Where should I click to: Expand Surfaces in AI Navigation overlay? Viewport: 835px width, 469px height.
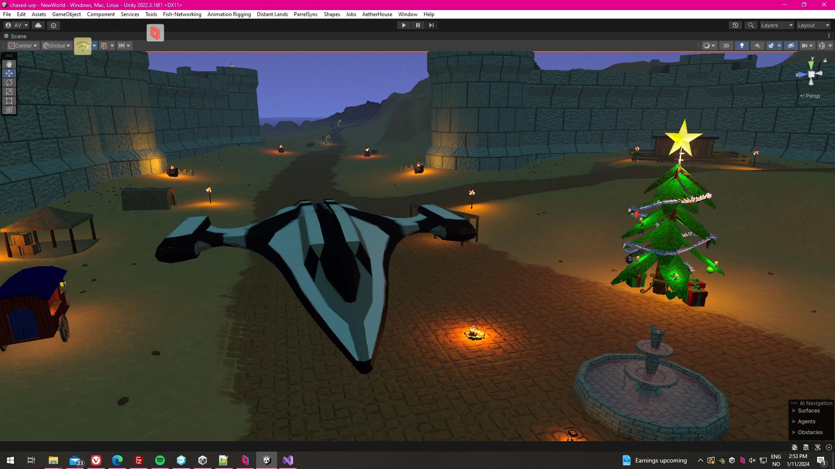(x=794, y=411)
